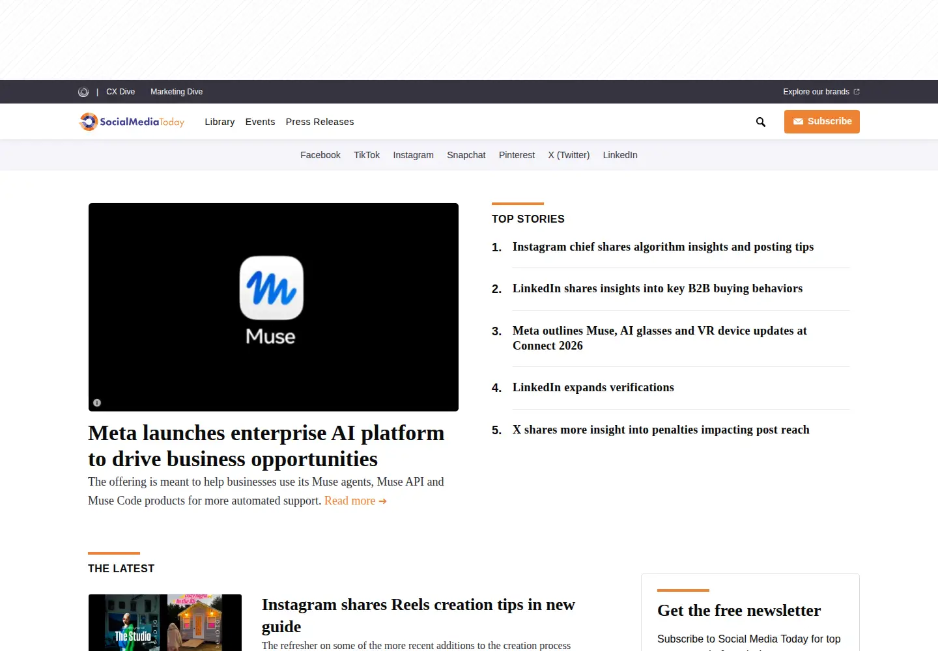Open the Muse featured article image
The image size is (938, 651).
[x=274, y=307]
